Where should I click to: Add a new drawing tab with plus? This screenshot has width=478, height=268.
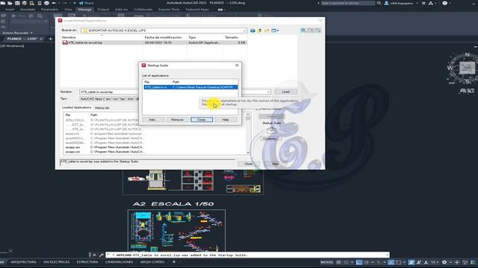51,39
